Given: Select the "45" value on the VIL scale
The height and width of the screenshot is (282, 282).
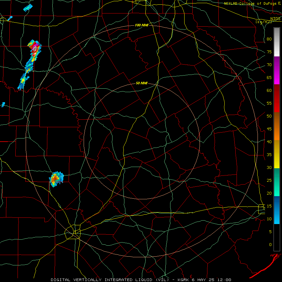Looking at the screenshot, I should [x=269, y=129].
